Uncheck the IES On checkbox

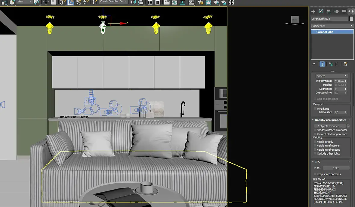tap(315, 168)
